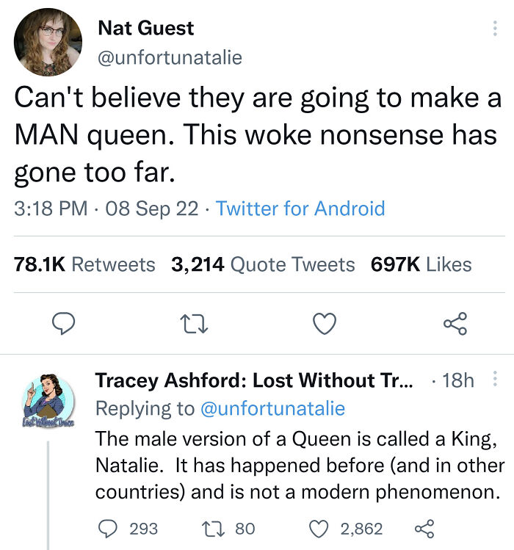The height and width of the screenshot is (550, 514).
Task: Like the main tweet with heart icon
Action: click(325, 323)
